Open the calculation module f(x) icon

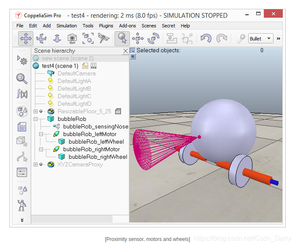pos(22,94)
